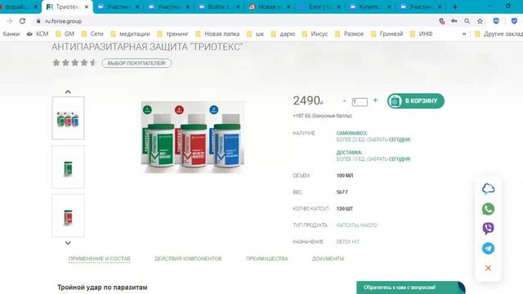The image size is (523, 294).
Task: Open main Триотекс product image
Action: (193, 136)
